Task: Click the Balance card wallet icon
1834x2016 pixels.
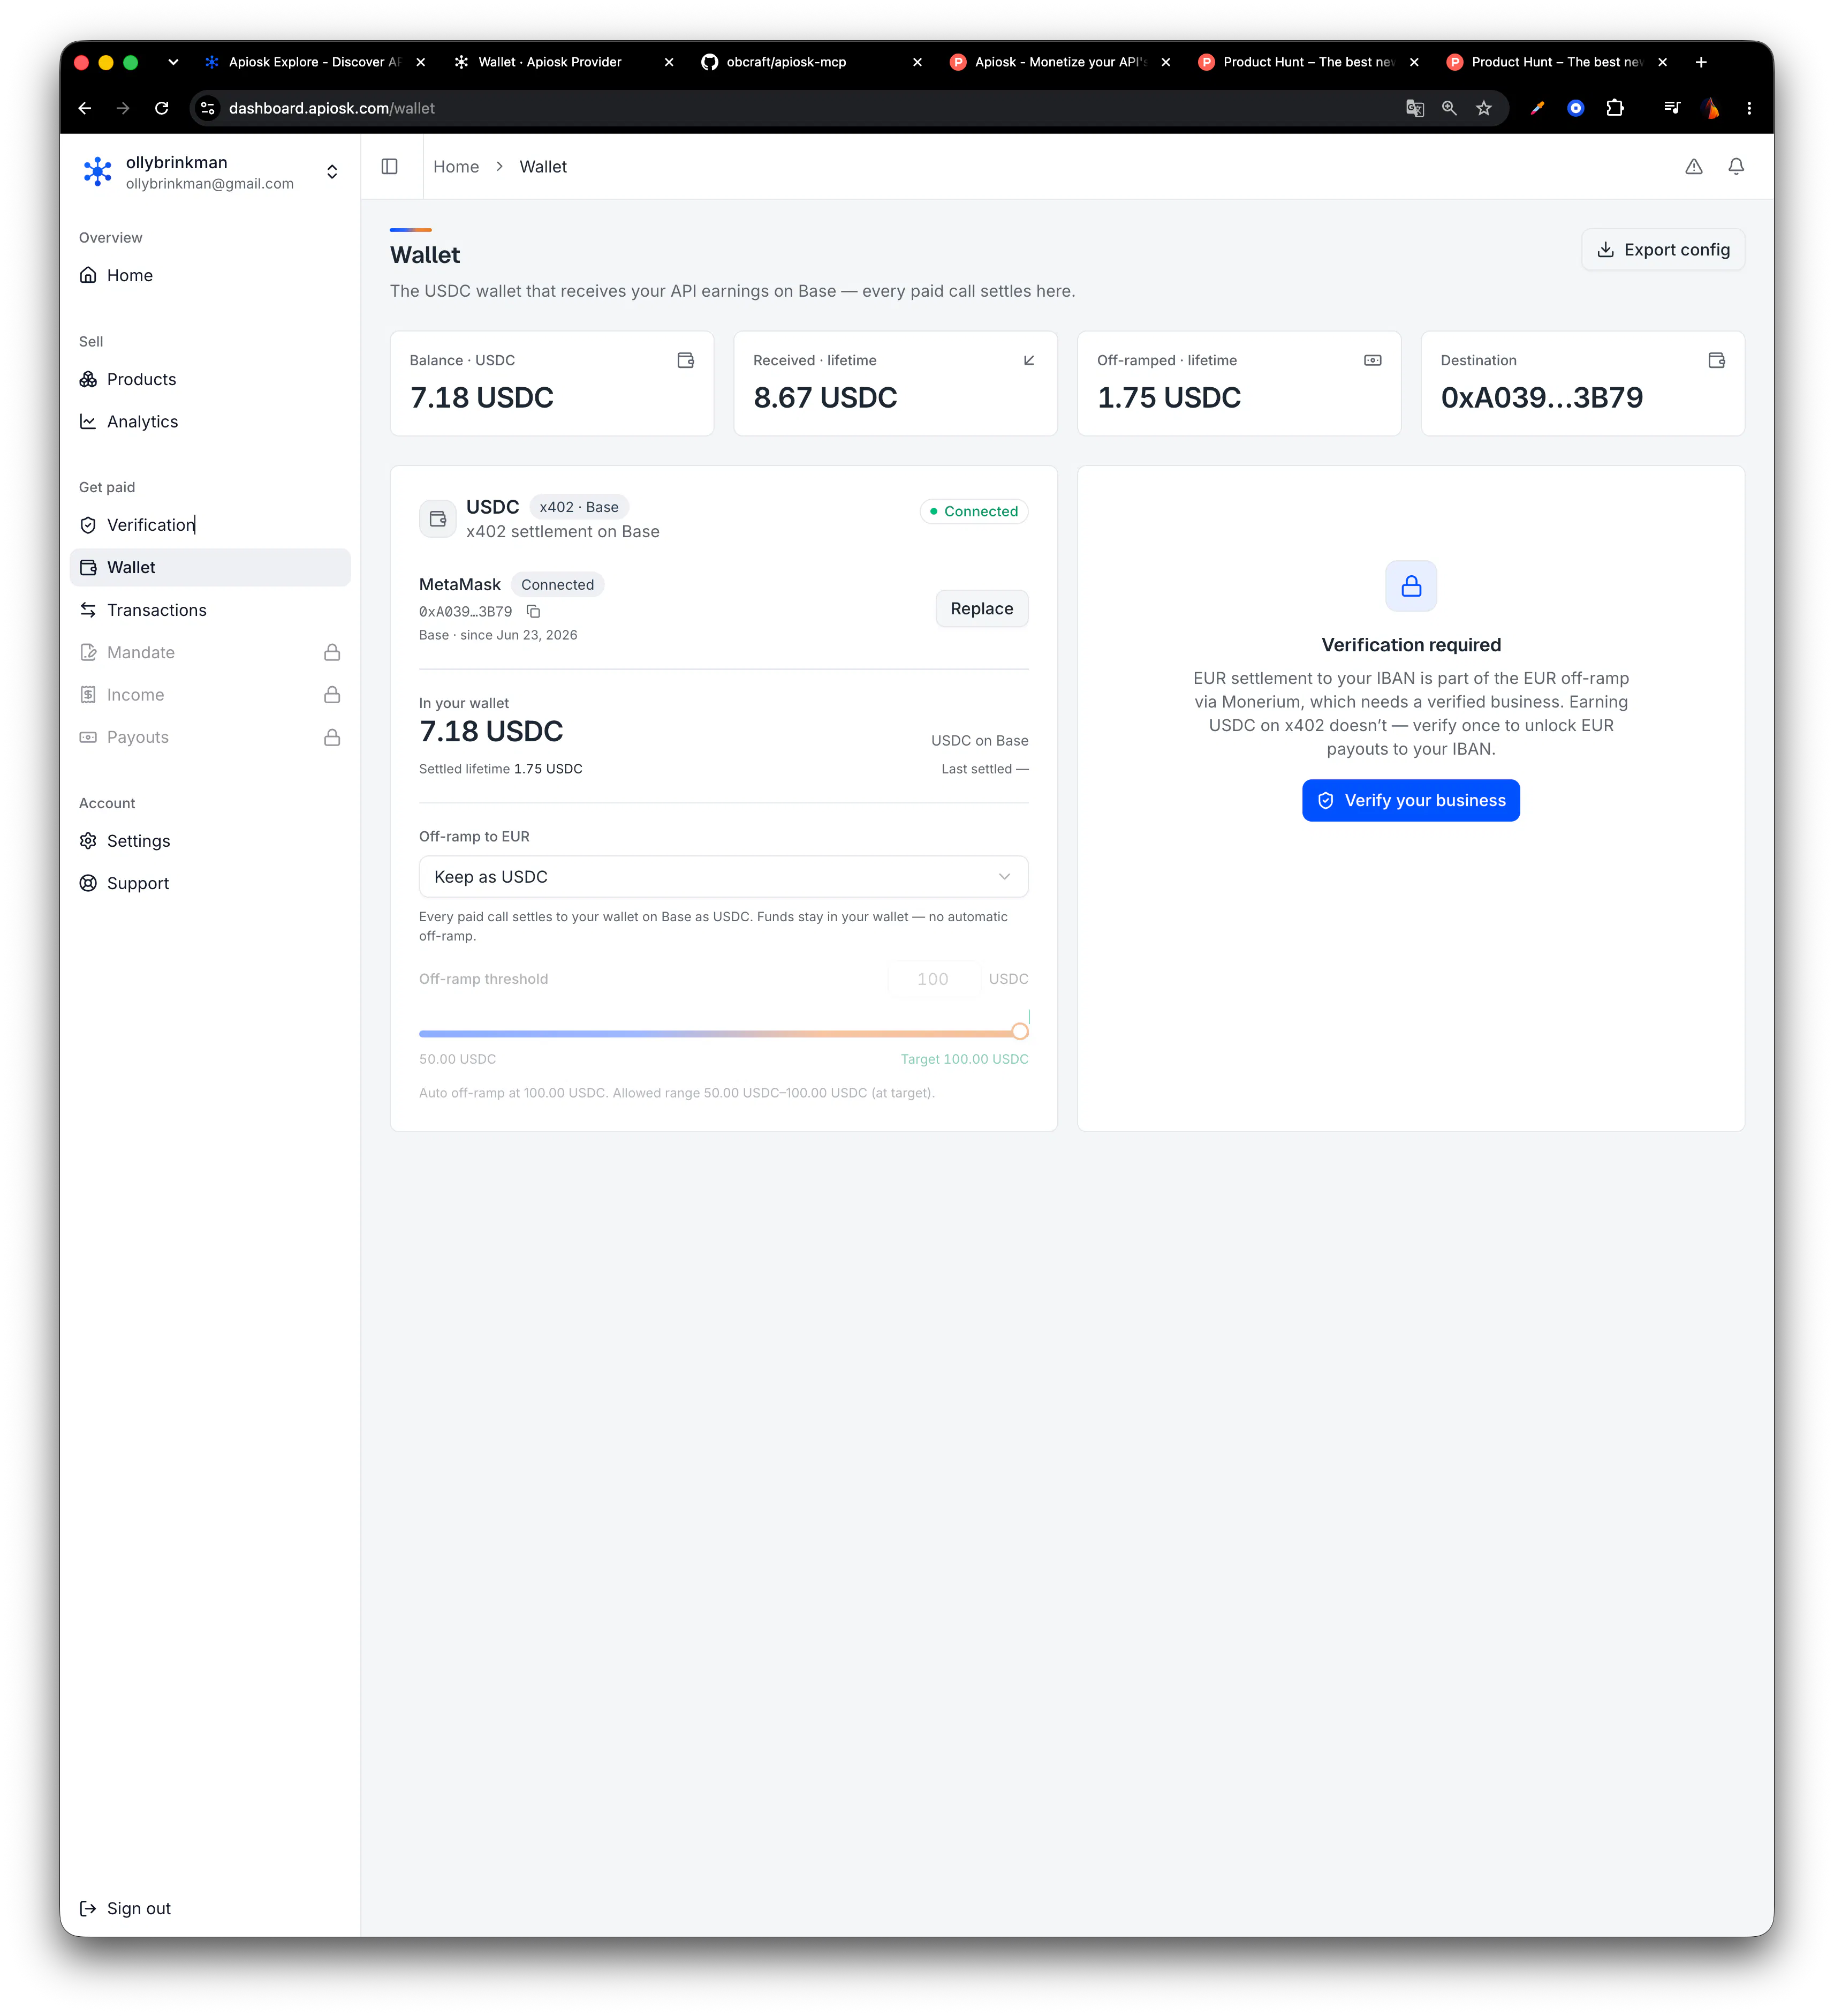Action: [x=686, y=360]
